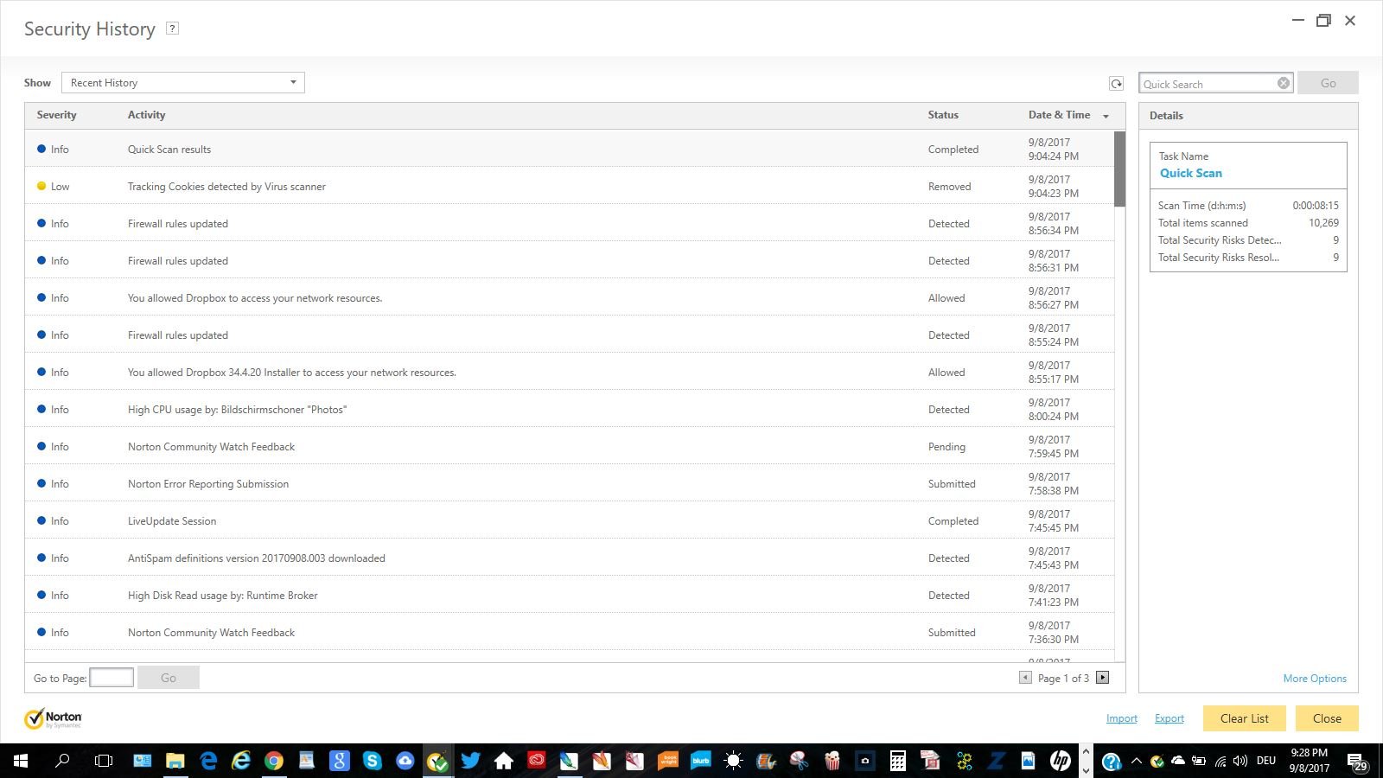
Task: Open File Explorer from the taskbar
Action: click(x=175, y=761)
